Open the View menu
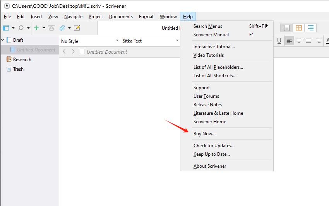Image resolution: width=329 pixels, height=206 pixels. tap(53, 17)
